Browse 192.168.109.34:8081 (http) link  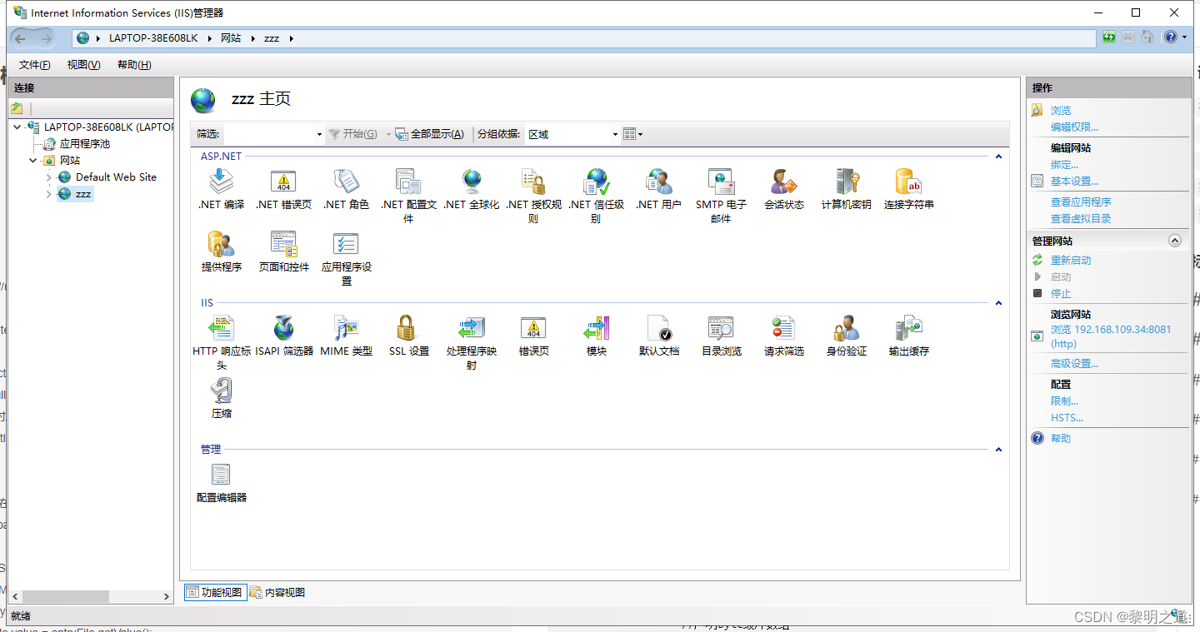[x=1111, y=336]
